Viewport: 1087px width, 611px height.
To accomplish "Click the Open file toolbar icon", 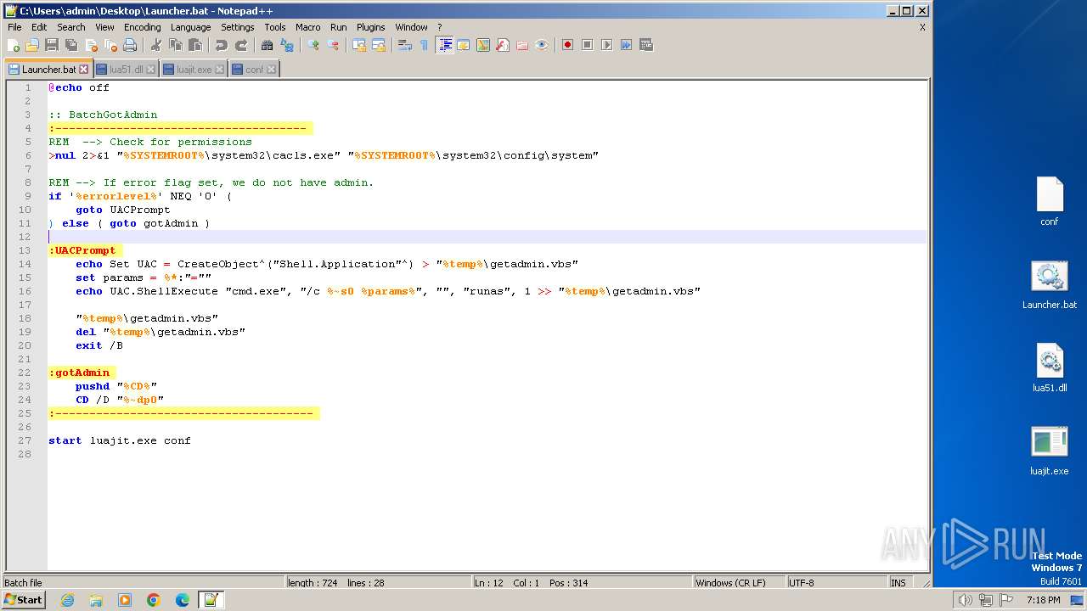I will (x=32, y=45).
